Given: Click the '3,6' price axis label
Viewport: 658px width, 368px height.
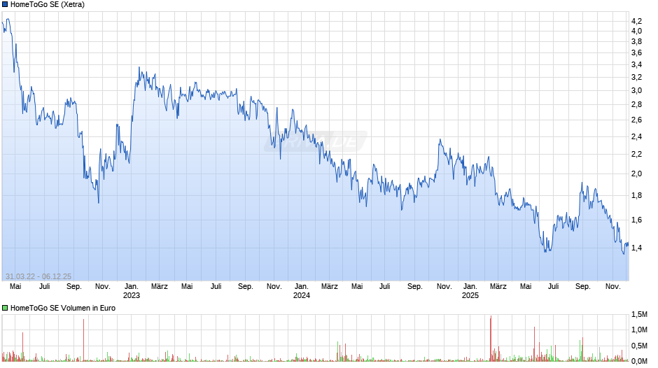Looking at the screenshot, I should coord(636,53).
